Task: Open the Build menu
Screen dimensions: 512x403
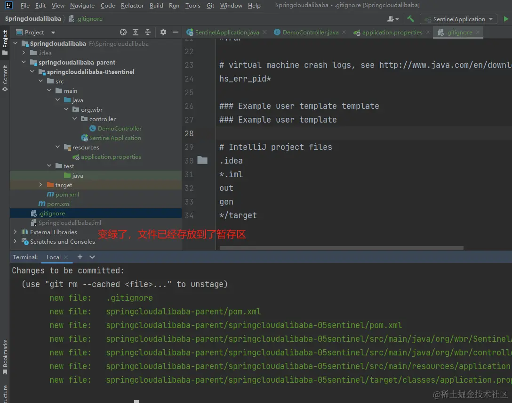Action: click(156, 5)
